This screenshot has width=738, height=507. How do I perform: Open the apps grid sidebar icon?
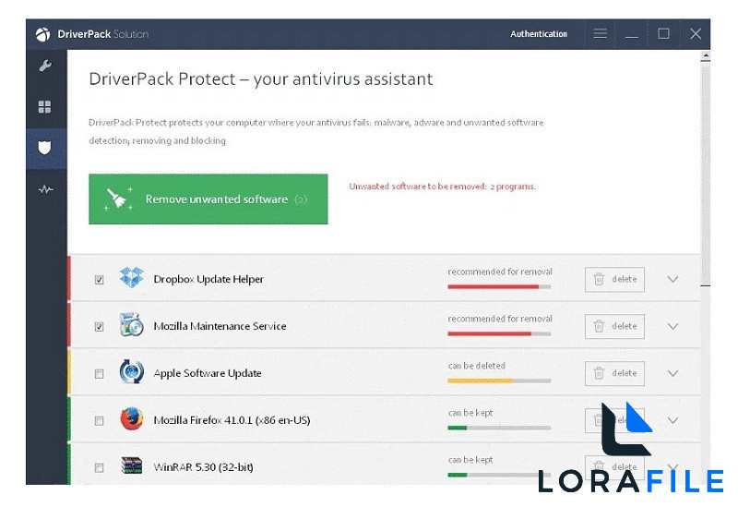tap(44, 107)
